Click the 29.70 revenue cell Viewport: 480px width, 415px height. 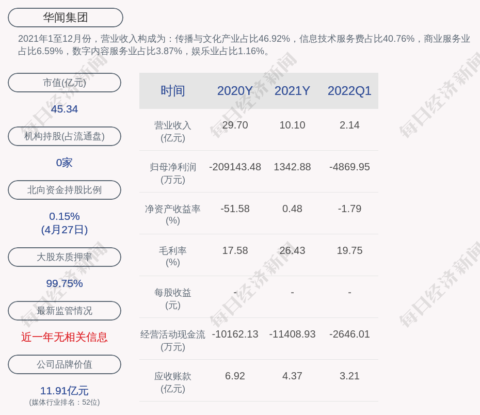coord(235,125)
